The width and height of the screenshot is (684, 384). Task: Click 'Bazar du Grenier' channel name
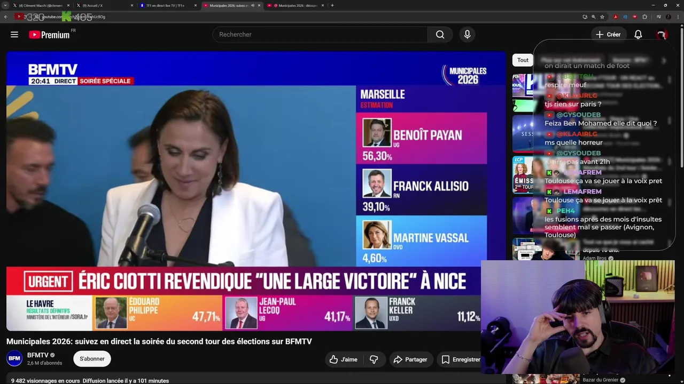click(x=601, y=380)
